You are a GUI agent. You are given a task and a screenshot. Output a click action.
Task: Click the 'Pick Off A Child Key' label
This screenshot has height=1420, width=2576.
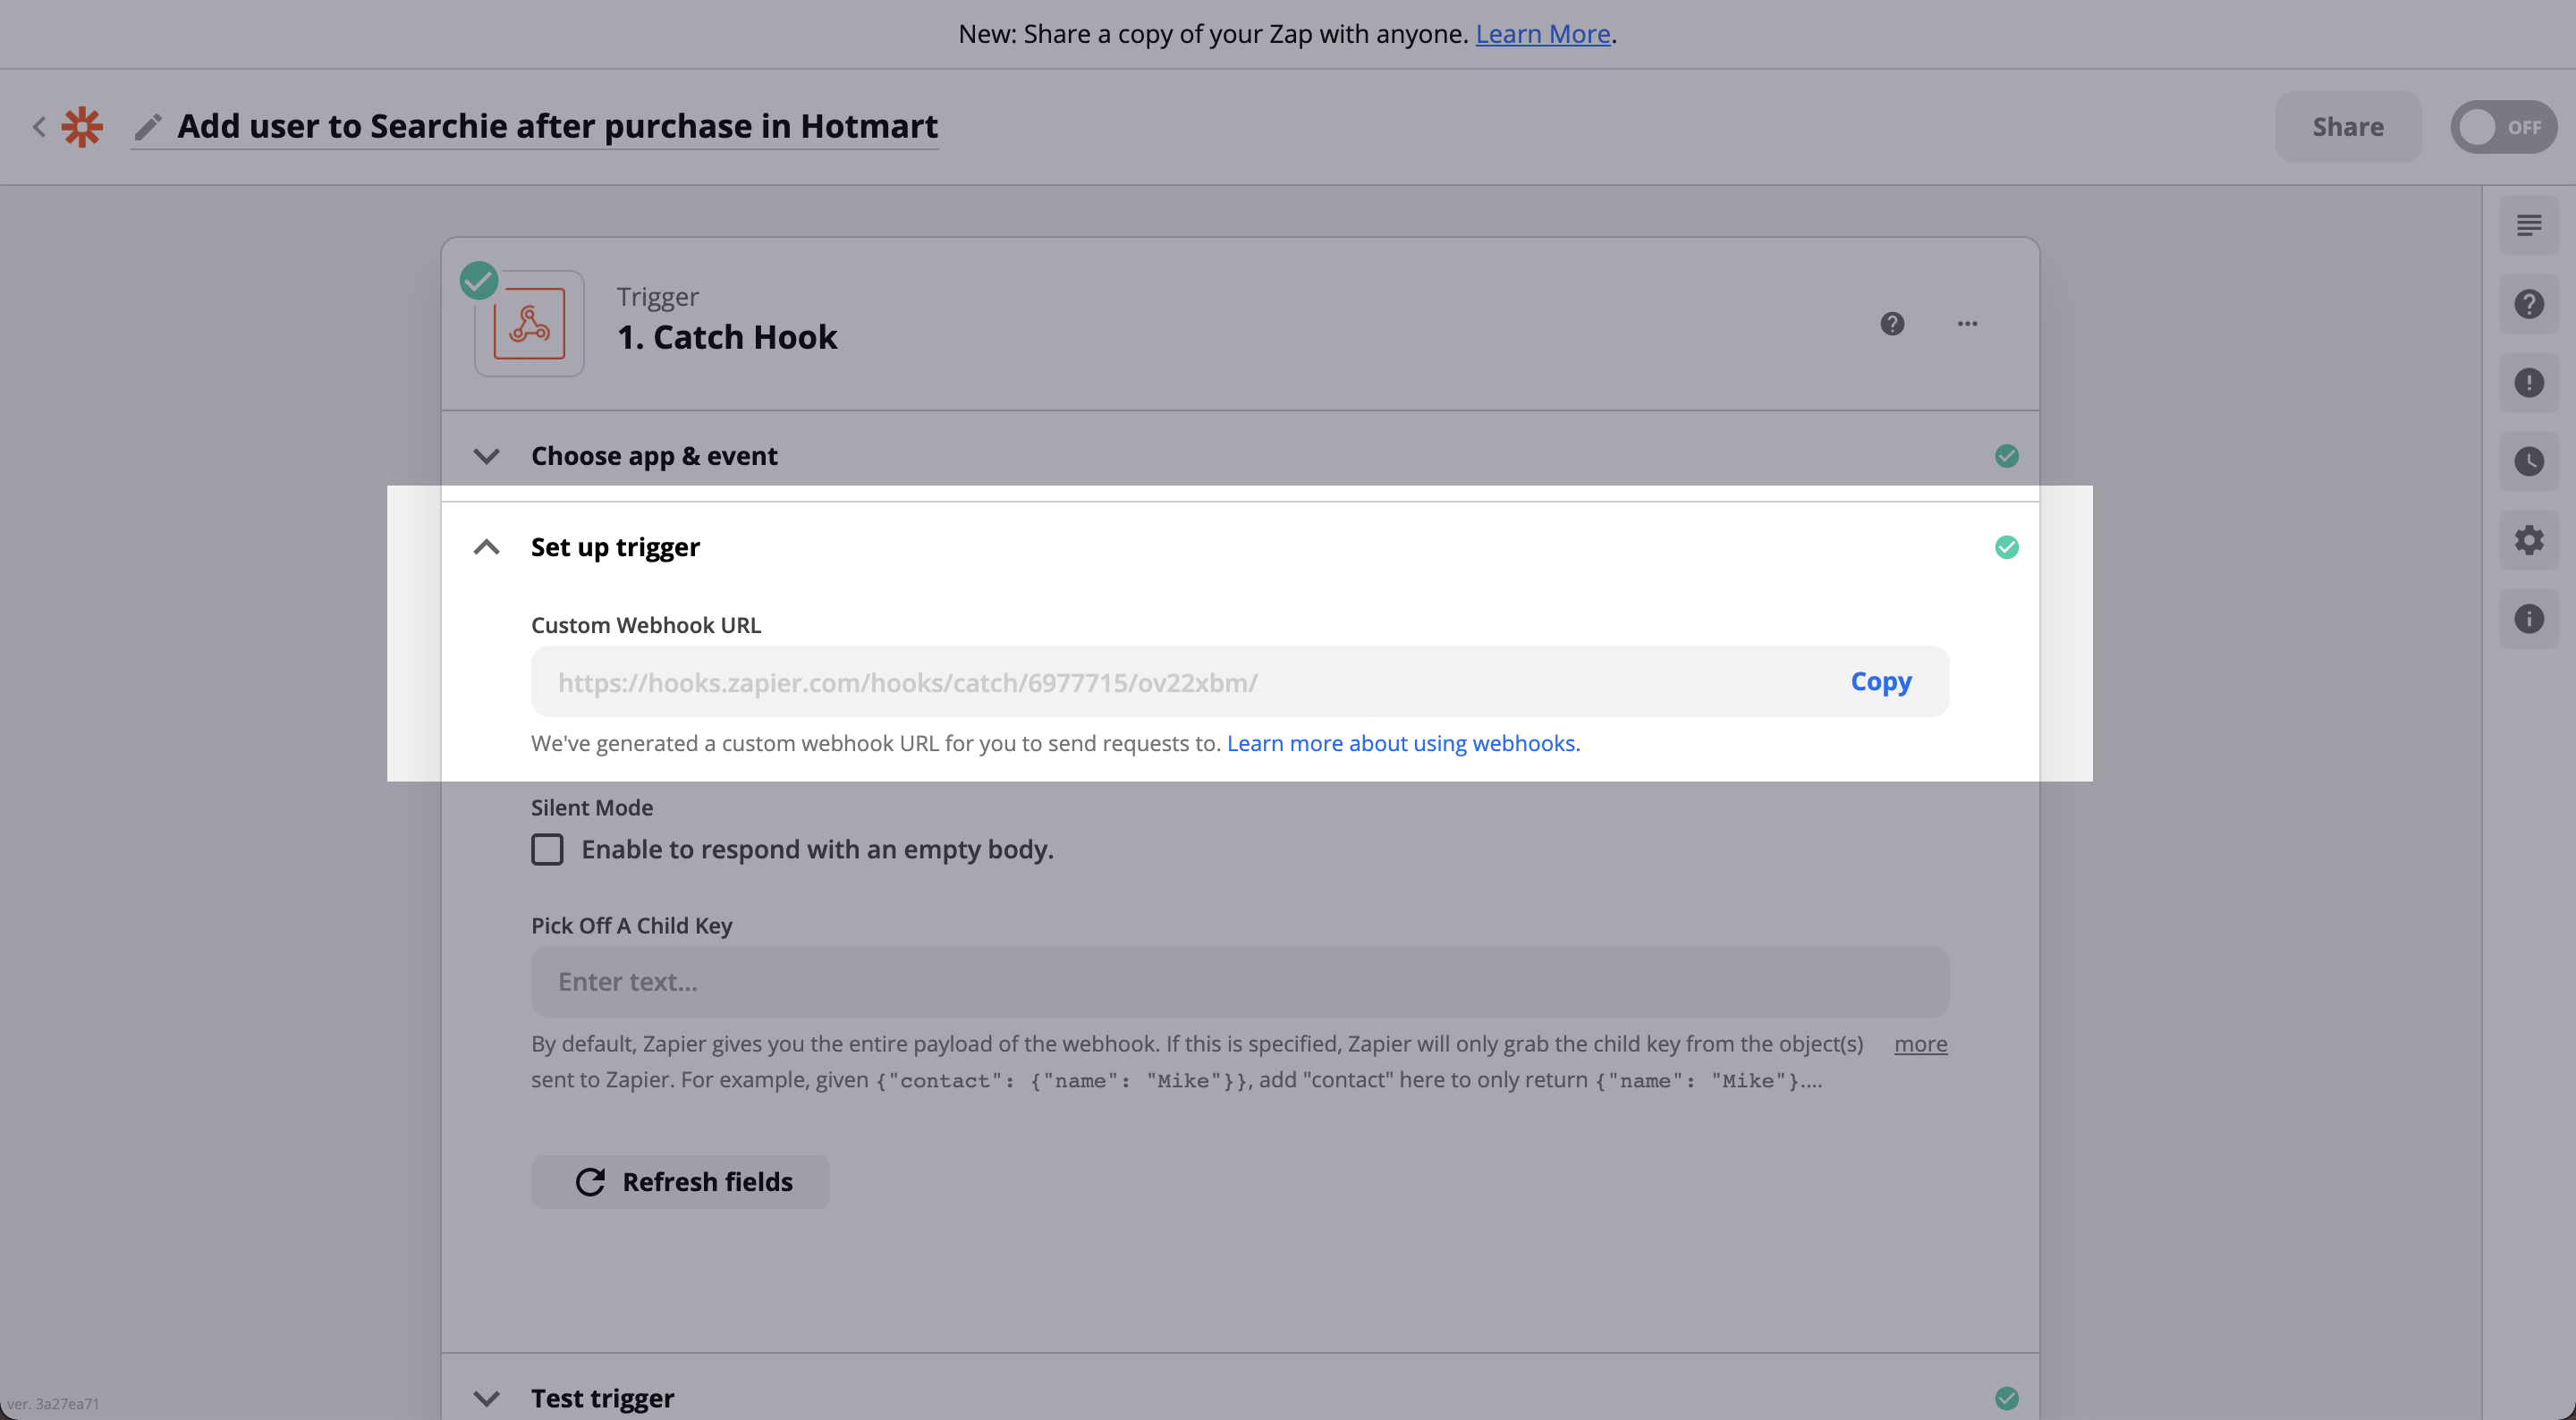(x=631, y=925)
